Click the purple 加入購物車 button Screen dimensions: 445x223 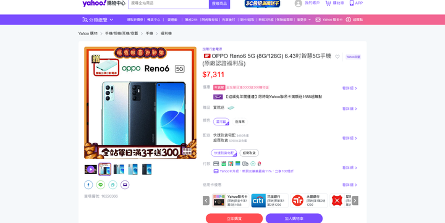click(294, 219)
